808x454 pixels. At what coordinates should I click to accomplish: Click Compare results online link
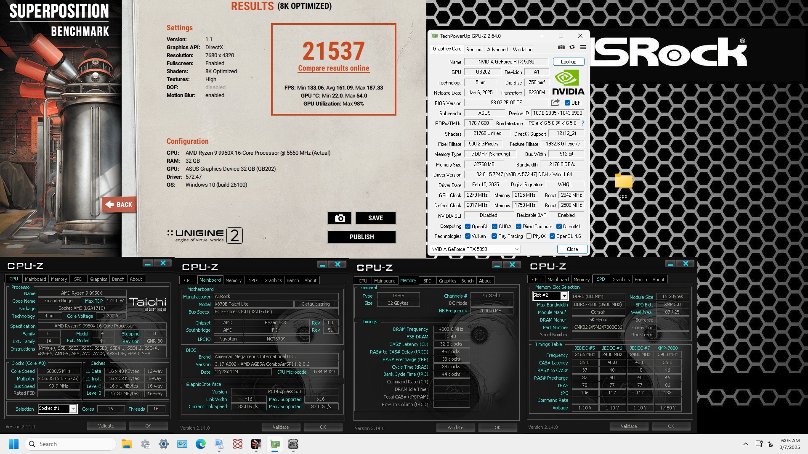coord(333,68)
